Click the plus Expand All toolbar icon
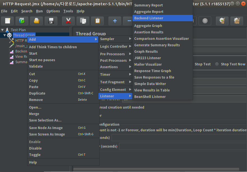This screenshot has width=247, height=172. (115, 21)
